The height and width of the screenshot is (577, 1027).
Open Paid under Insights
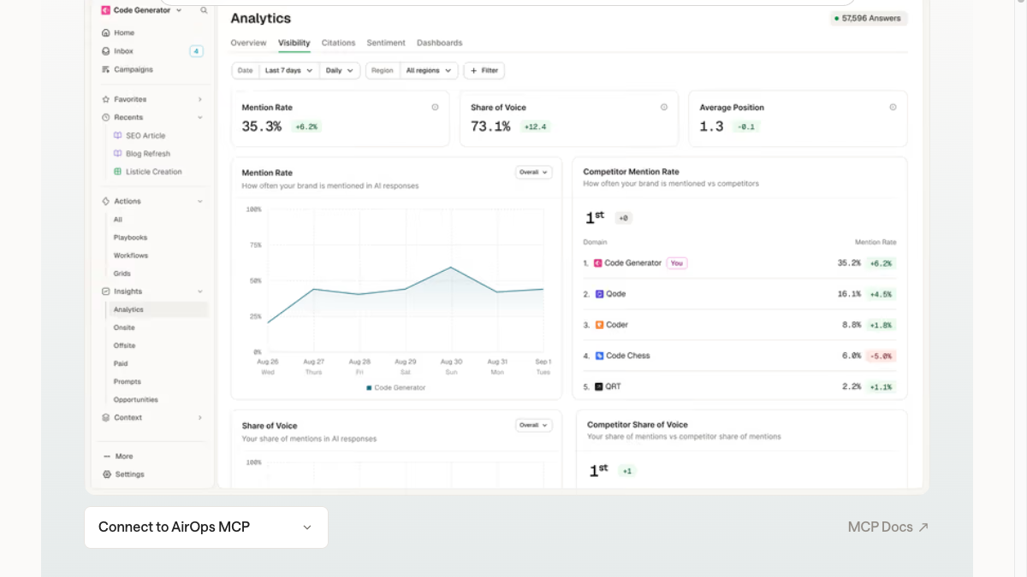[121, 363]
